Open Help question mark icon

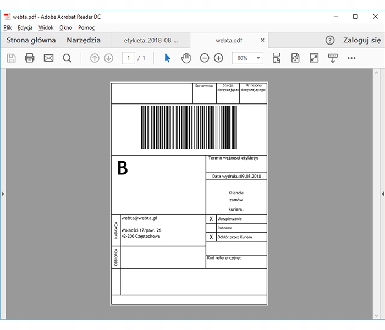tap(330, 40)
